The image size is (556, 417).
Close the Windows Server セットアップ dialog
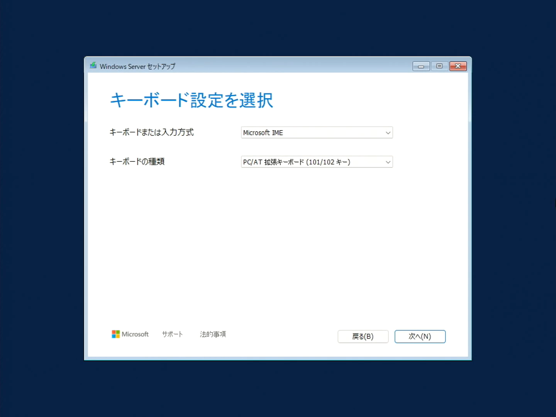point(458,66)
